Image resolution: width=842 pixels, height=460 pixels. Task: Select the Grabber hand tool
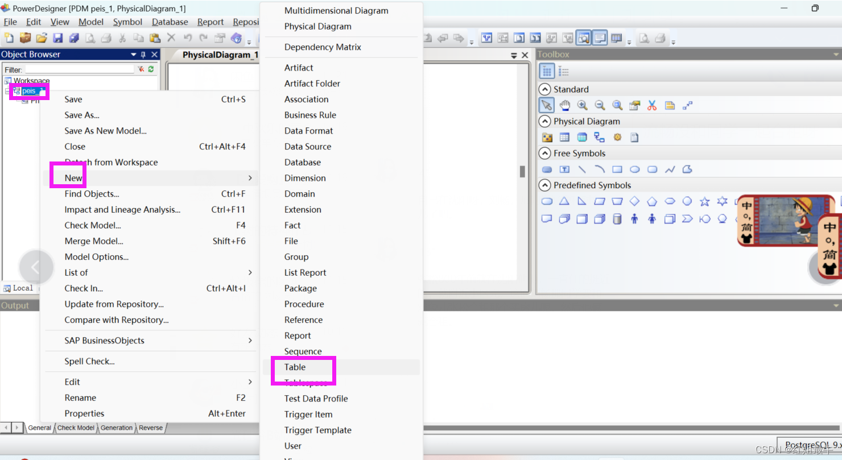564,106
